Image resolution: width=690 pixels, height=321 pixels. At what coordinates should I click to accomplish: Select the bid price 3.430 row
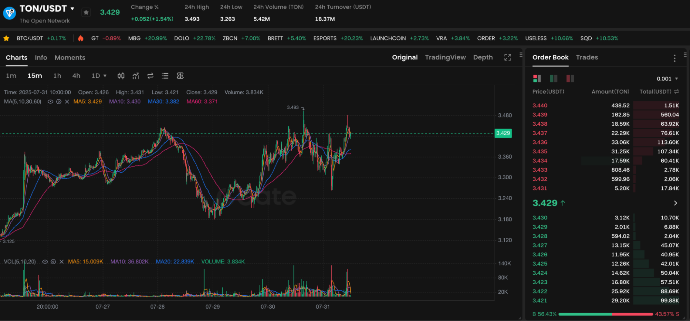click(606, 218)
